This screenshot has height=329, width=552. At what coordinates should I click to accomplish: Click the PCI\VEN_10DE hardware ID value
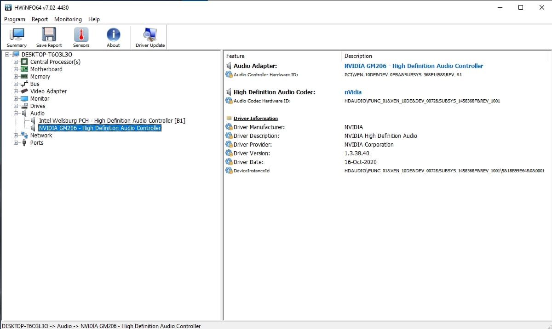(403, 74)
